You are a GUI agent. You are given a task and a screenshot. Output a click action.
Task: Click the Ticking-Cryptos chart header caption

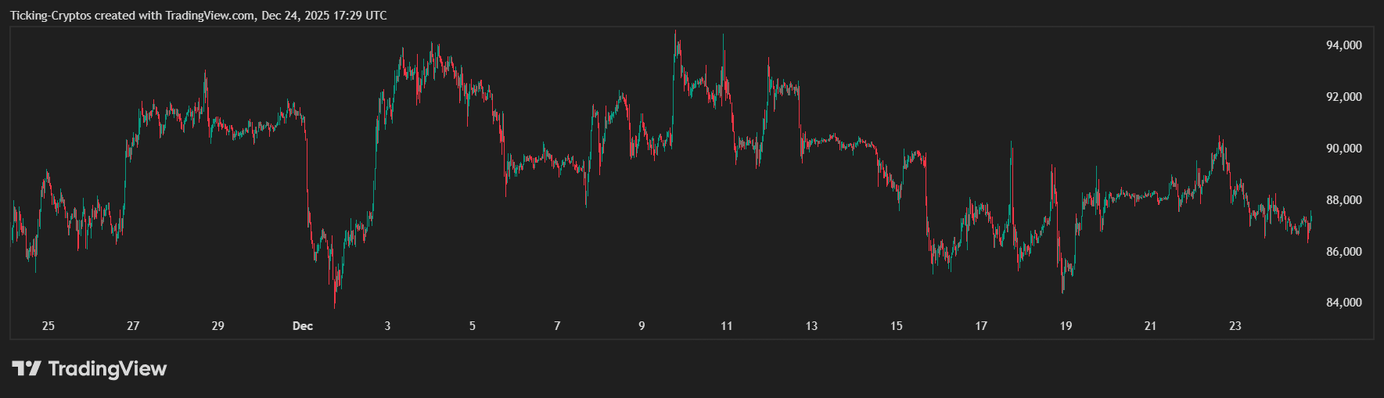coord(198,16)
